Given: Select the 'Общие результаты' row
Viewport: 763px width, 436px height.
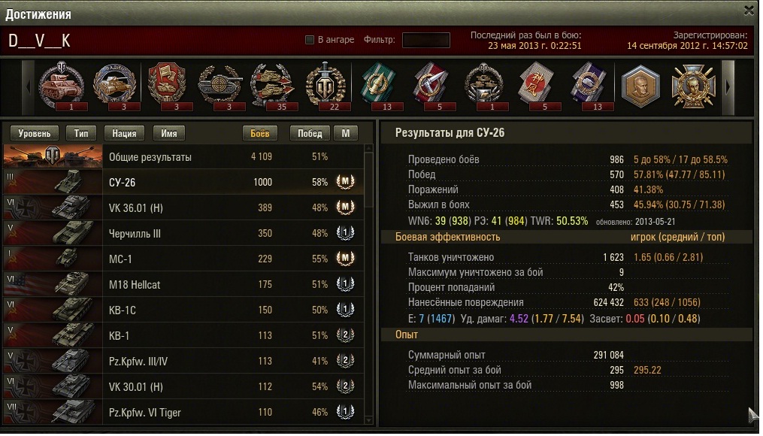Looking at the screenshot, I should click(183, 156).
